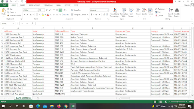Switch to Page Layout view icon
The width and height of the screenshot is (194, 109).
coord(160,102)
